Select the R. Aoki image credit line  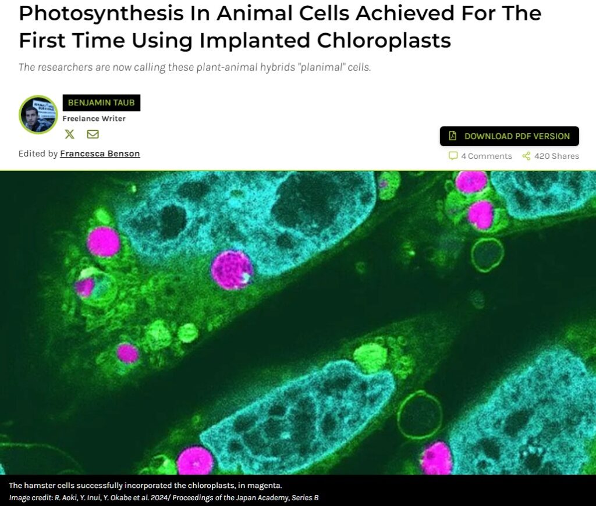tap(116, 498)
